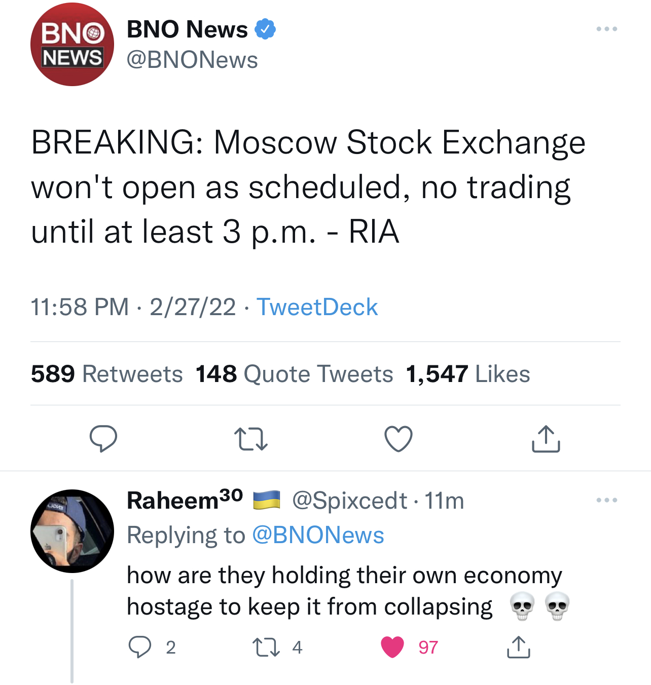Image resolution: width=651 pixels, height=685 pixels.
Task: Like the BNO News breaking tweet
Action: 399,439
